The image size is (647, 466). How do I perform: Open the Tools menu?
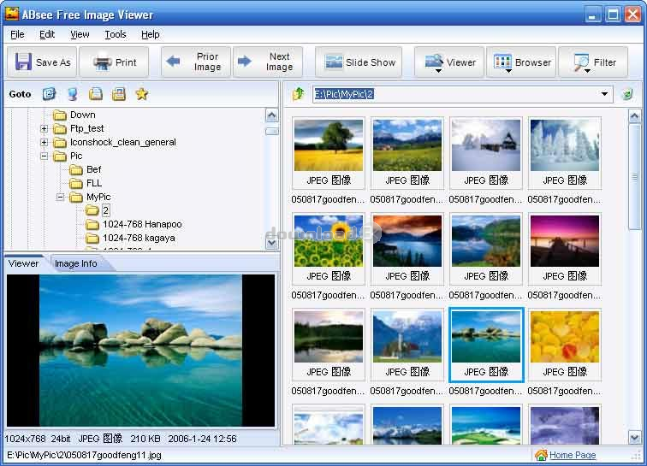[x=116, y=35]
